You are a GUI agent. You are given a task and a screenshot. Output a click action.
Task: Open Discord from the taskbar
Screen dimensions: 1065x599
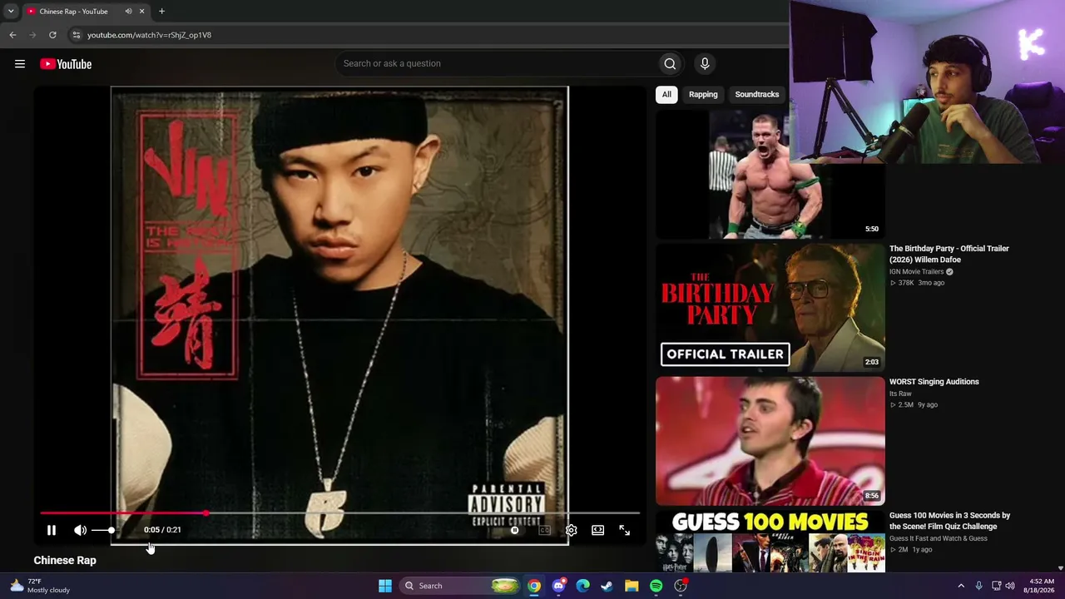(x=558, y=586)
